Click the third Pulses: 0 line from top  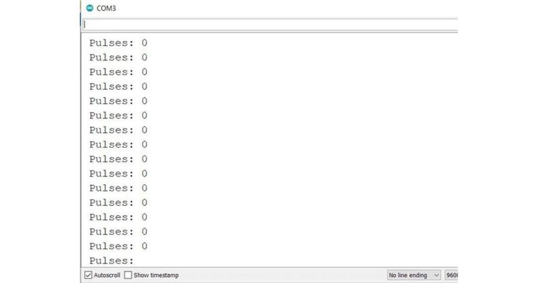[x=118, y=72]
